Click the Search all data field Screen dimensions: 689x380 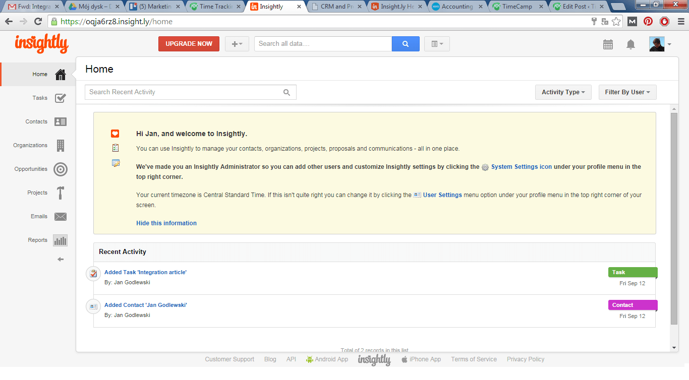tap(323, 44)
